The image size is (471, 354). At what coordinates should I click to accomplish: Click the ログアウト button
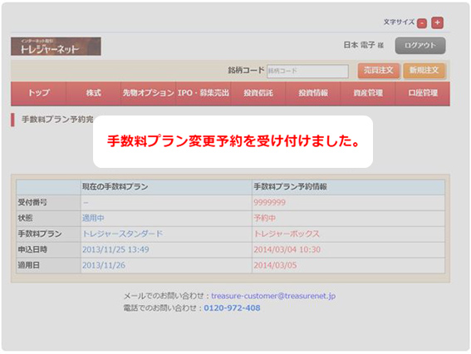420,46
